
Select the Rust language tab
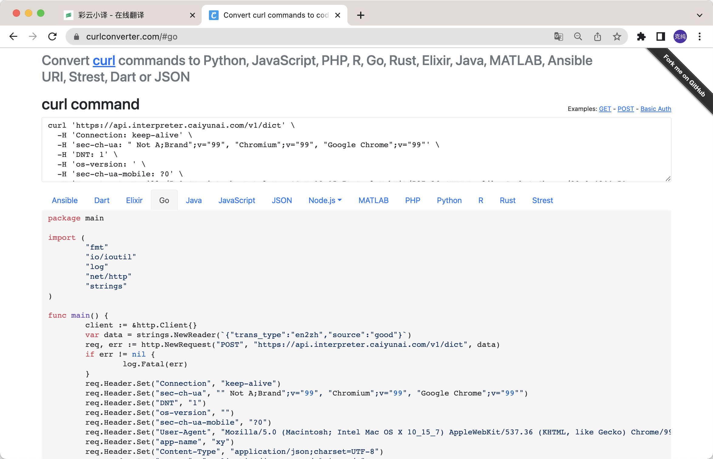tap(507, 200)
